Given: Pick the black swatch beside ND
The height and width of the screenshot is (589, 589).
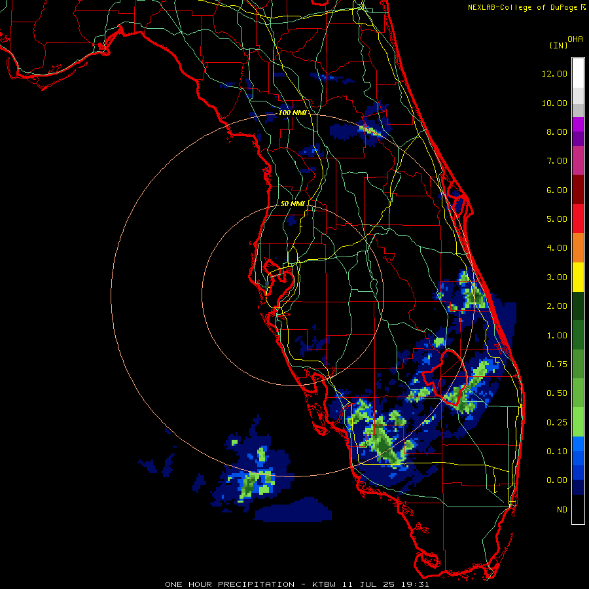Looking at the screenshot, I should [578, 509].
